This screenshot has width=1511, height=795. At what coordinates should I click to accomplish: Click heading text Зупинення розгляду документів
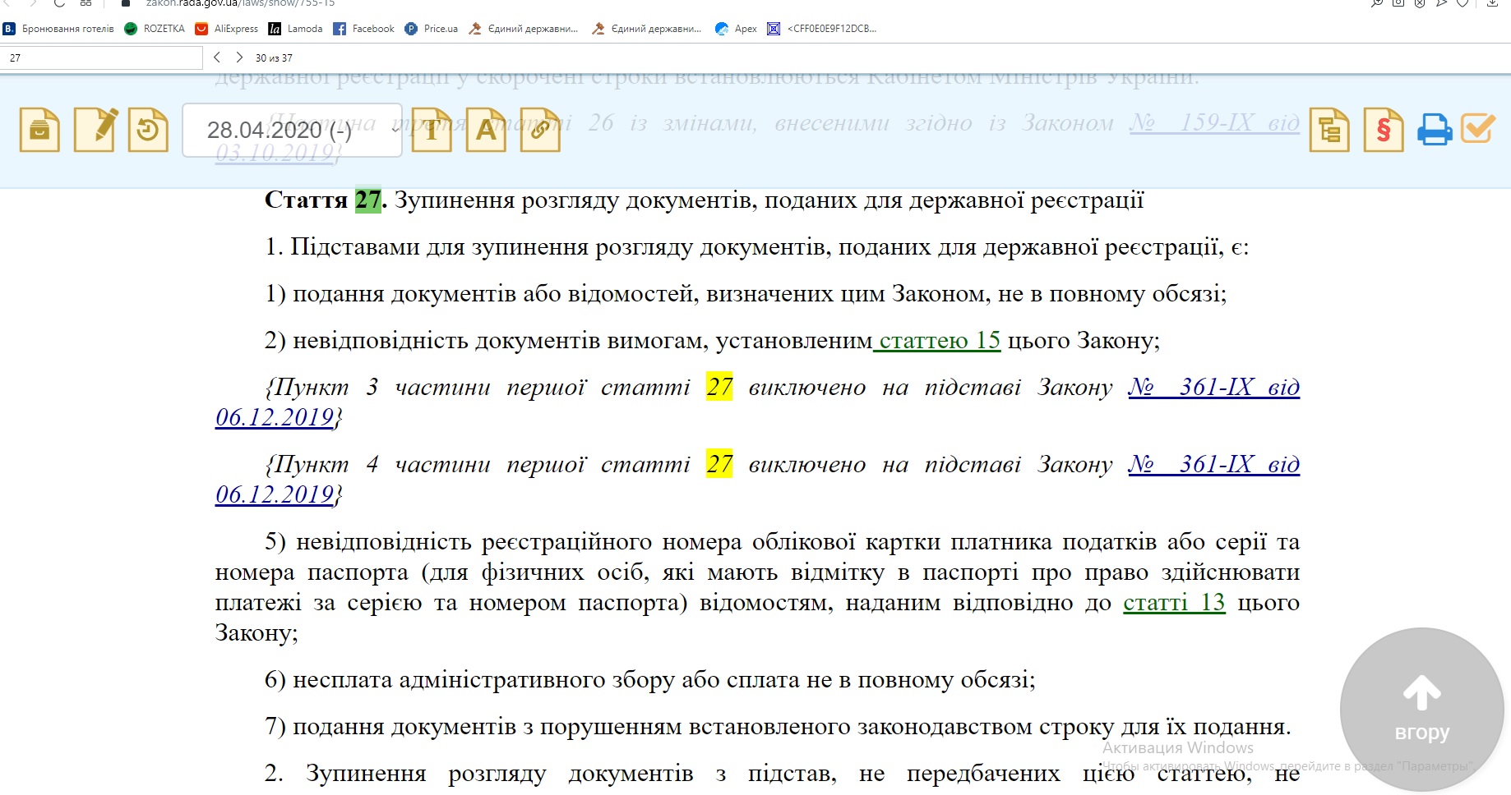(769, 200)
